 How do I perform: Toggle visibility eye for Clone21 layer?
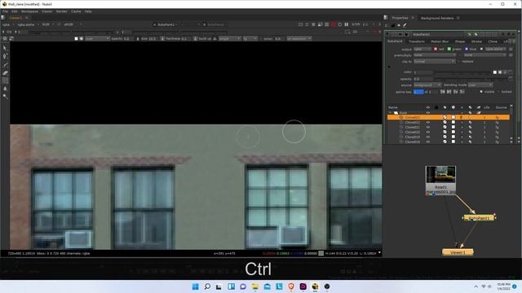(x=427, y=127)
